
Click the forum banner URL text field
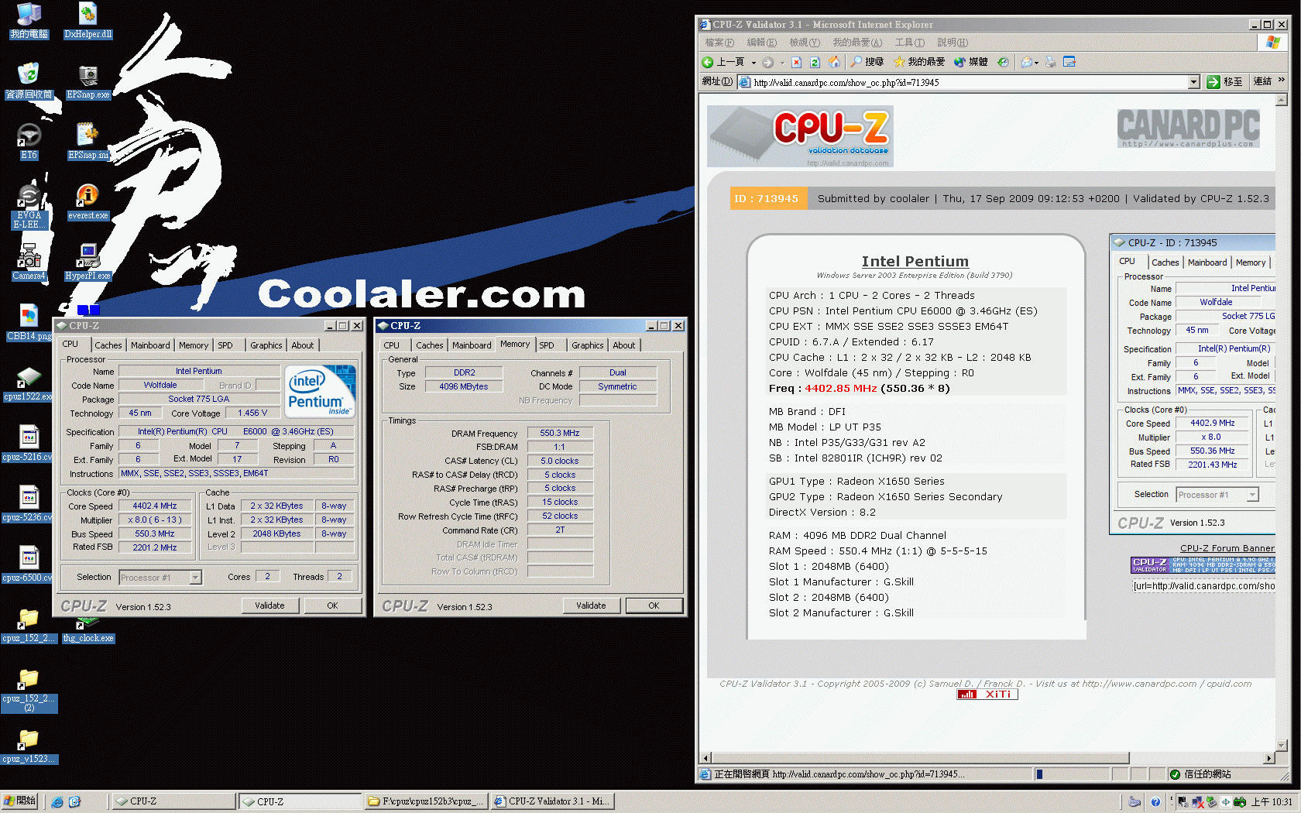1203,586
